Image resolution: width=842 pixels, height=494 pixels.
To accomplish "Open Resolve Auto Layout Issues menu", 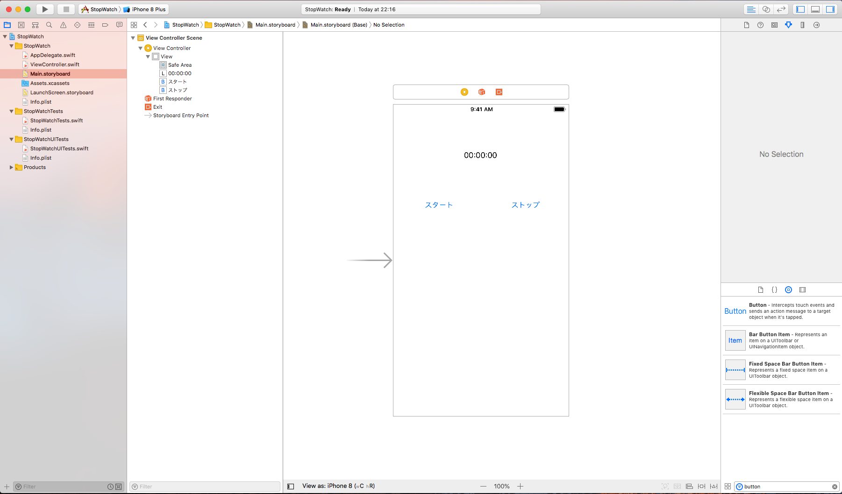I will point(714,487).
